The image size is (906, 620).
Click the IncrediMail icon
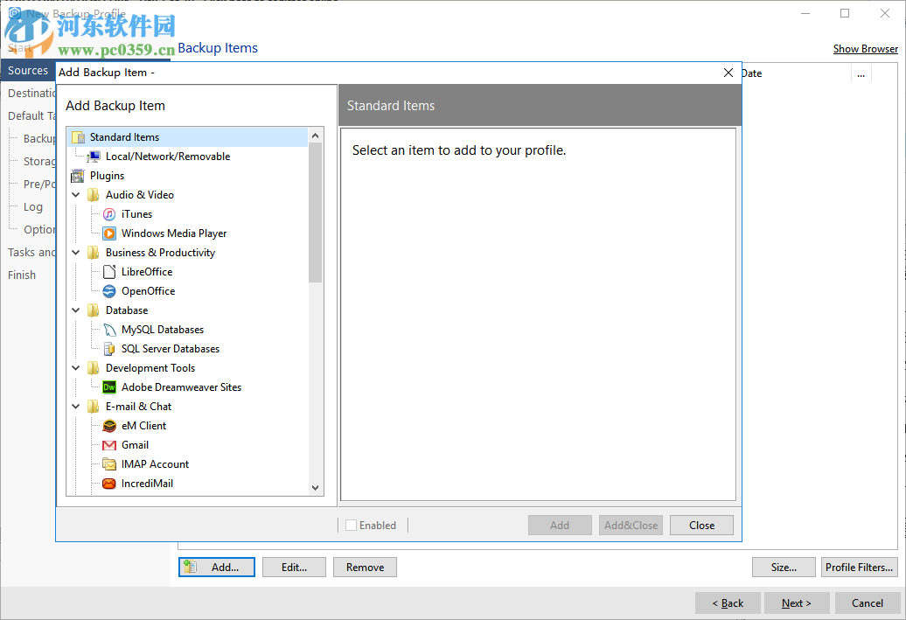coord(109,484)
